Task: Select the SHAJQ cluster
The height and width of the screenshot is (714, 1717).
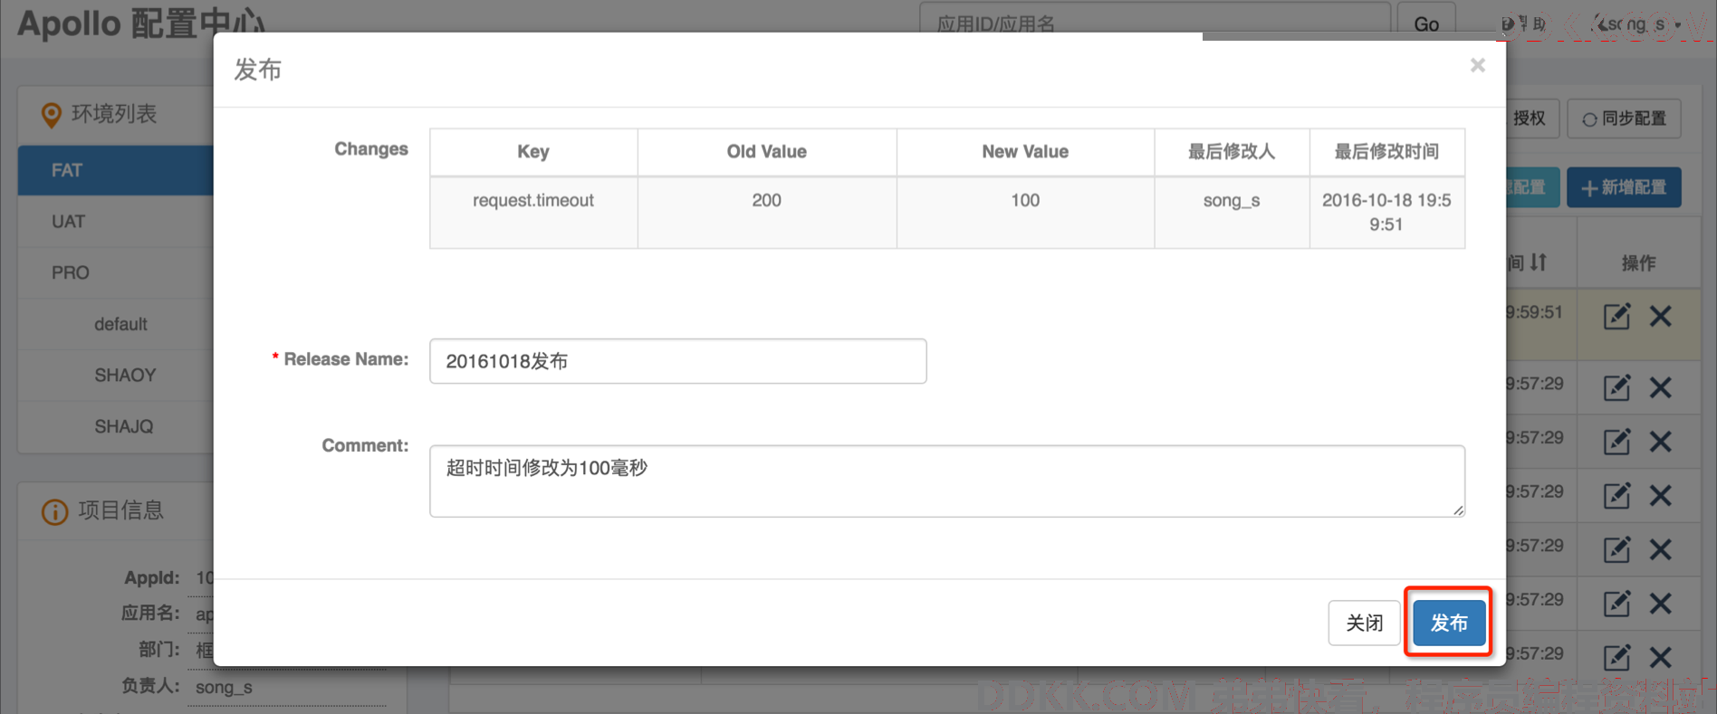Action: pos(124,426)
